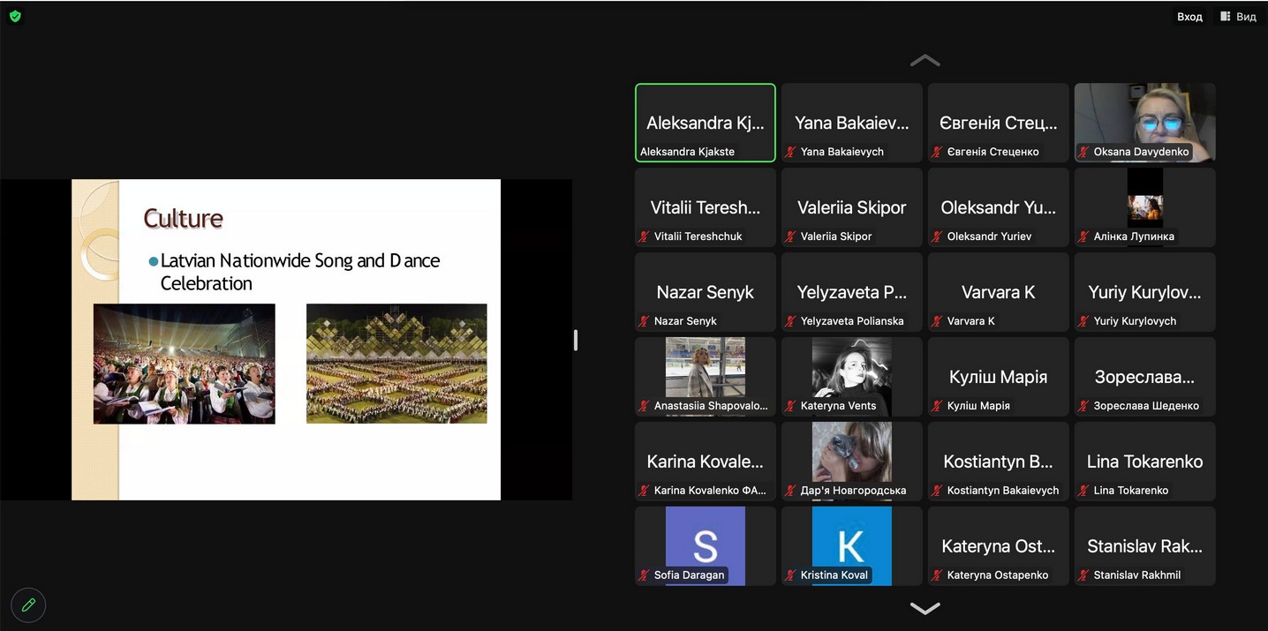
Task: Open the pencil annotation tool
Action: pos(28,605)
